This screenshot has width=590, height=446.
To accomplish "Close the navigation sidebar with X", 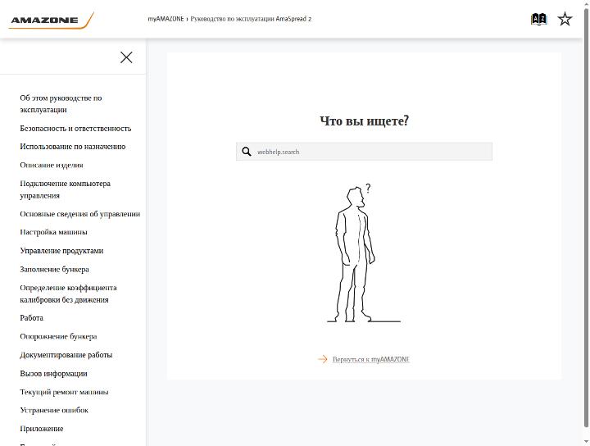I will 126,57.
